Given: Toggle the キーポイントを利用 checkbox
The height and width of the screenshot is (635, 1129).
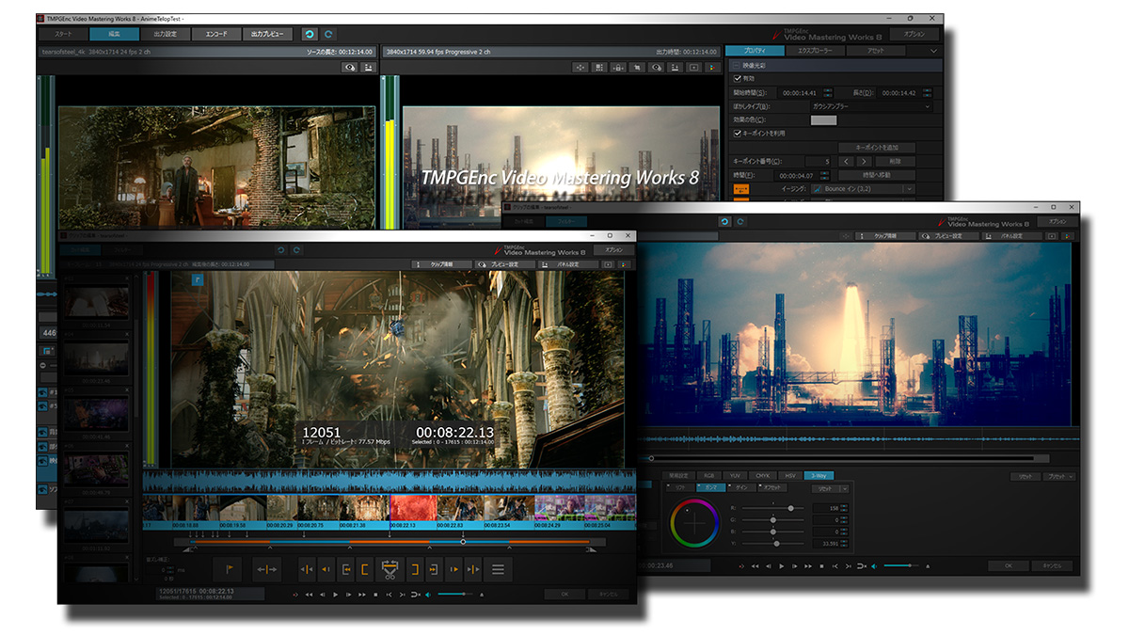Looking at the screenshot, I should coord(738,134).
